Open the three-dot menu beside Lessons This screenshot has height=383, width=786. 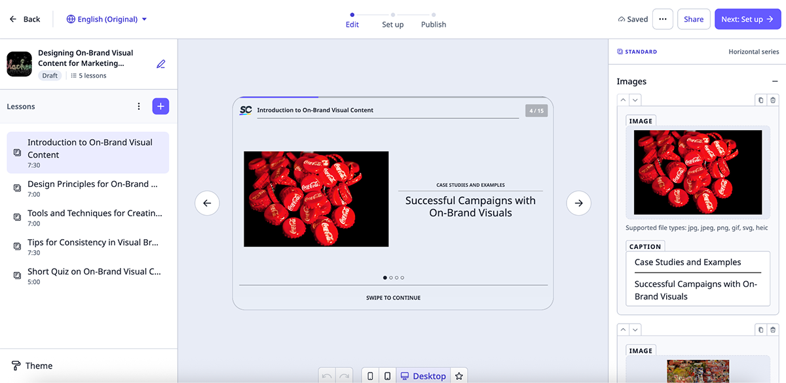point(138,106)
